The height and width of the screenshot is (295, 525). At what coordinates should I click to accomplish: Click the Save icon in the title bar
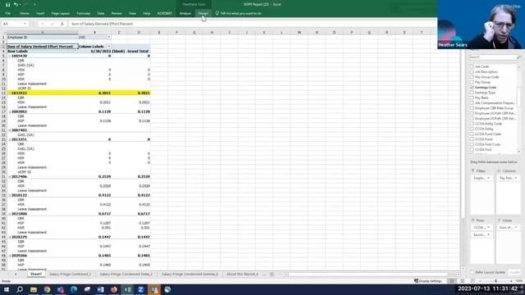coord(7,4)
